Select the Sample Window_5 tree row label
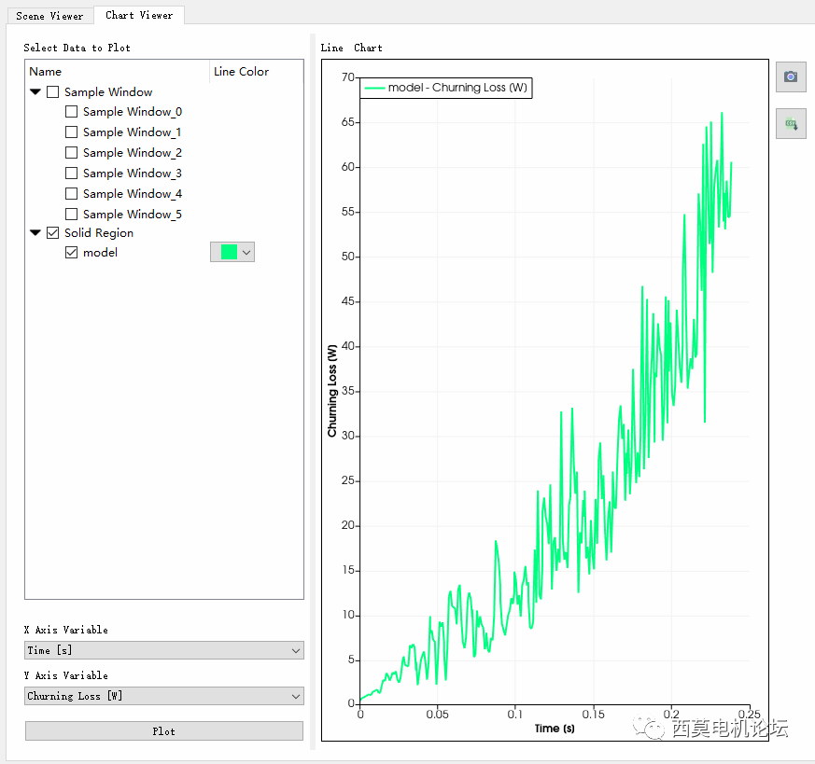This screenshot has height=764, width=815. [132, 214]
